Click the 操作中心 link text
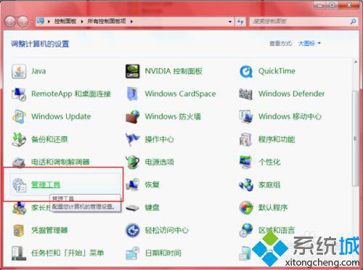Viewport: 363px width, 270px height. click(159, 139)
